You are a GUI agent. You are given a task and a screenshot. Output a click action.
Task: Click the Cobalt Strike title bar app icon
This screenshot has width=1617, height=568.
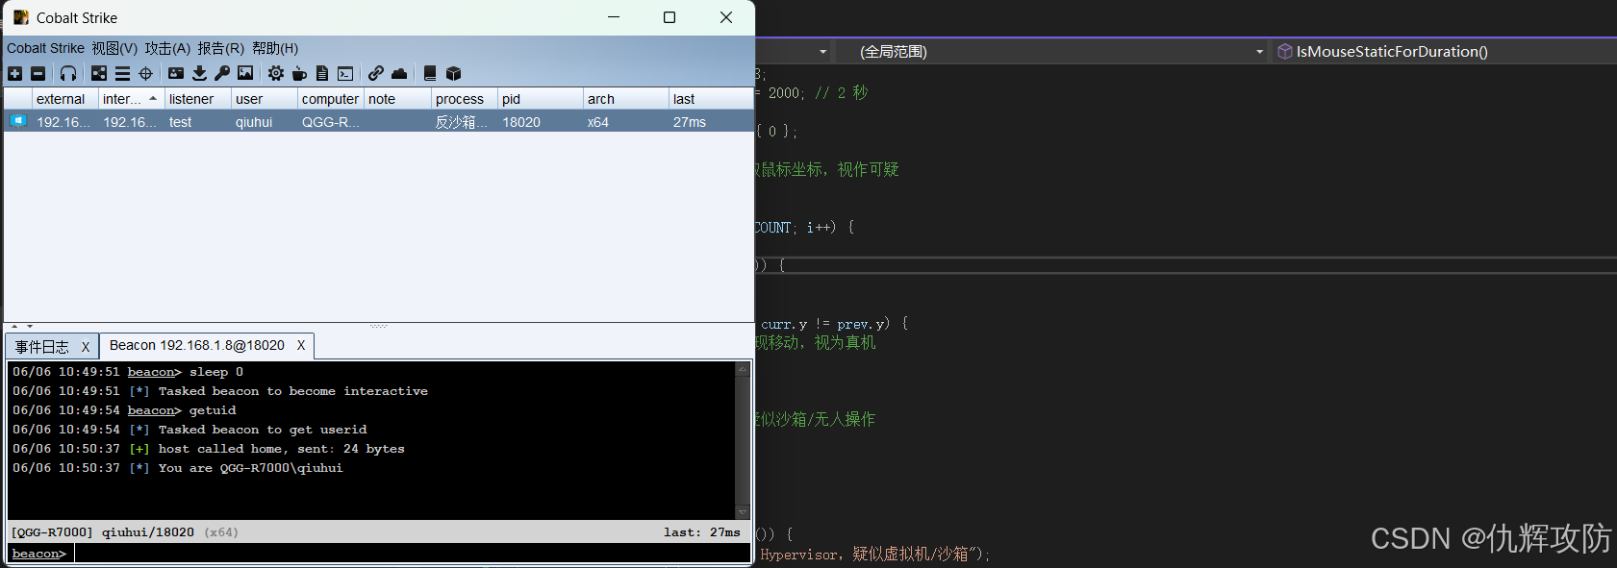pos(21,17)
